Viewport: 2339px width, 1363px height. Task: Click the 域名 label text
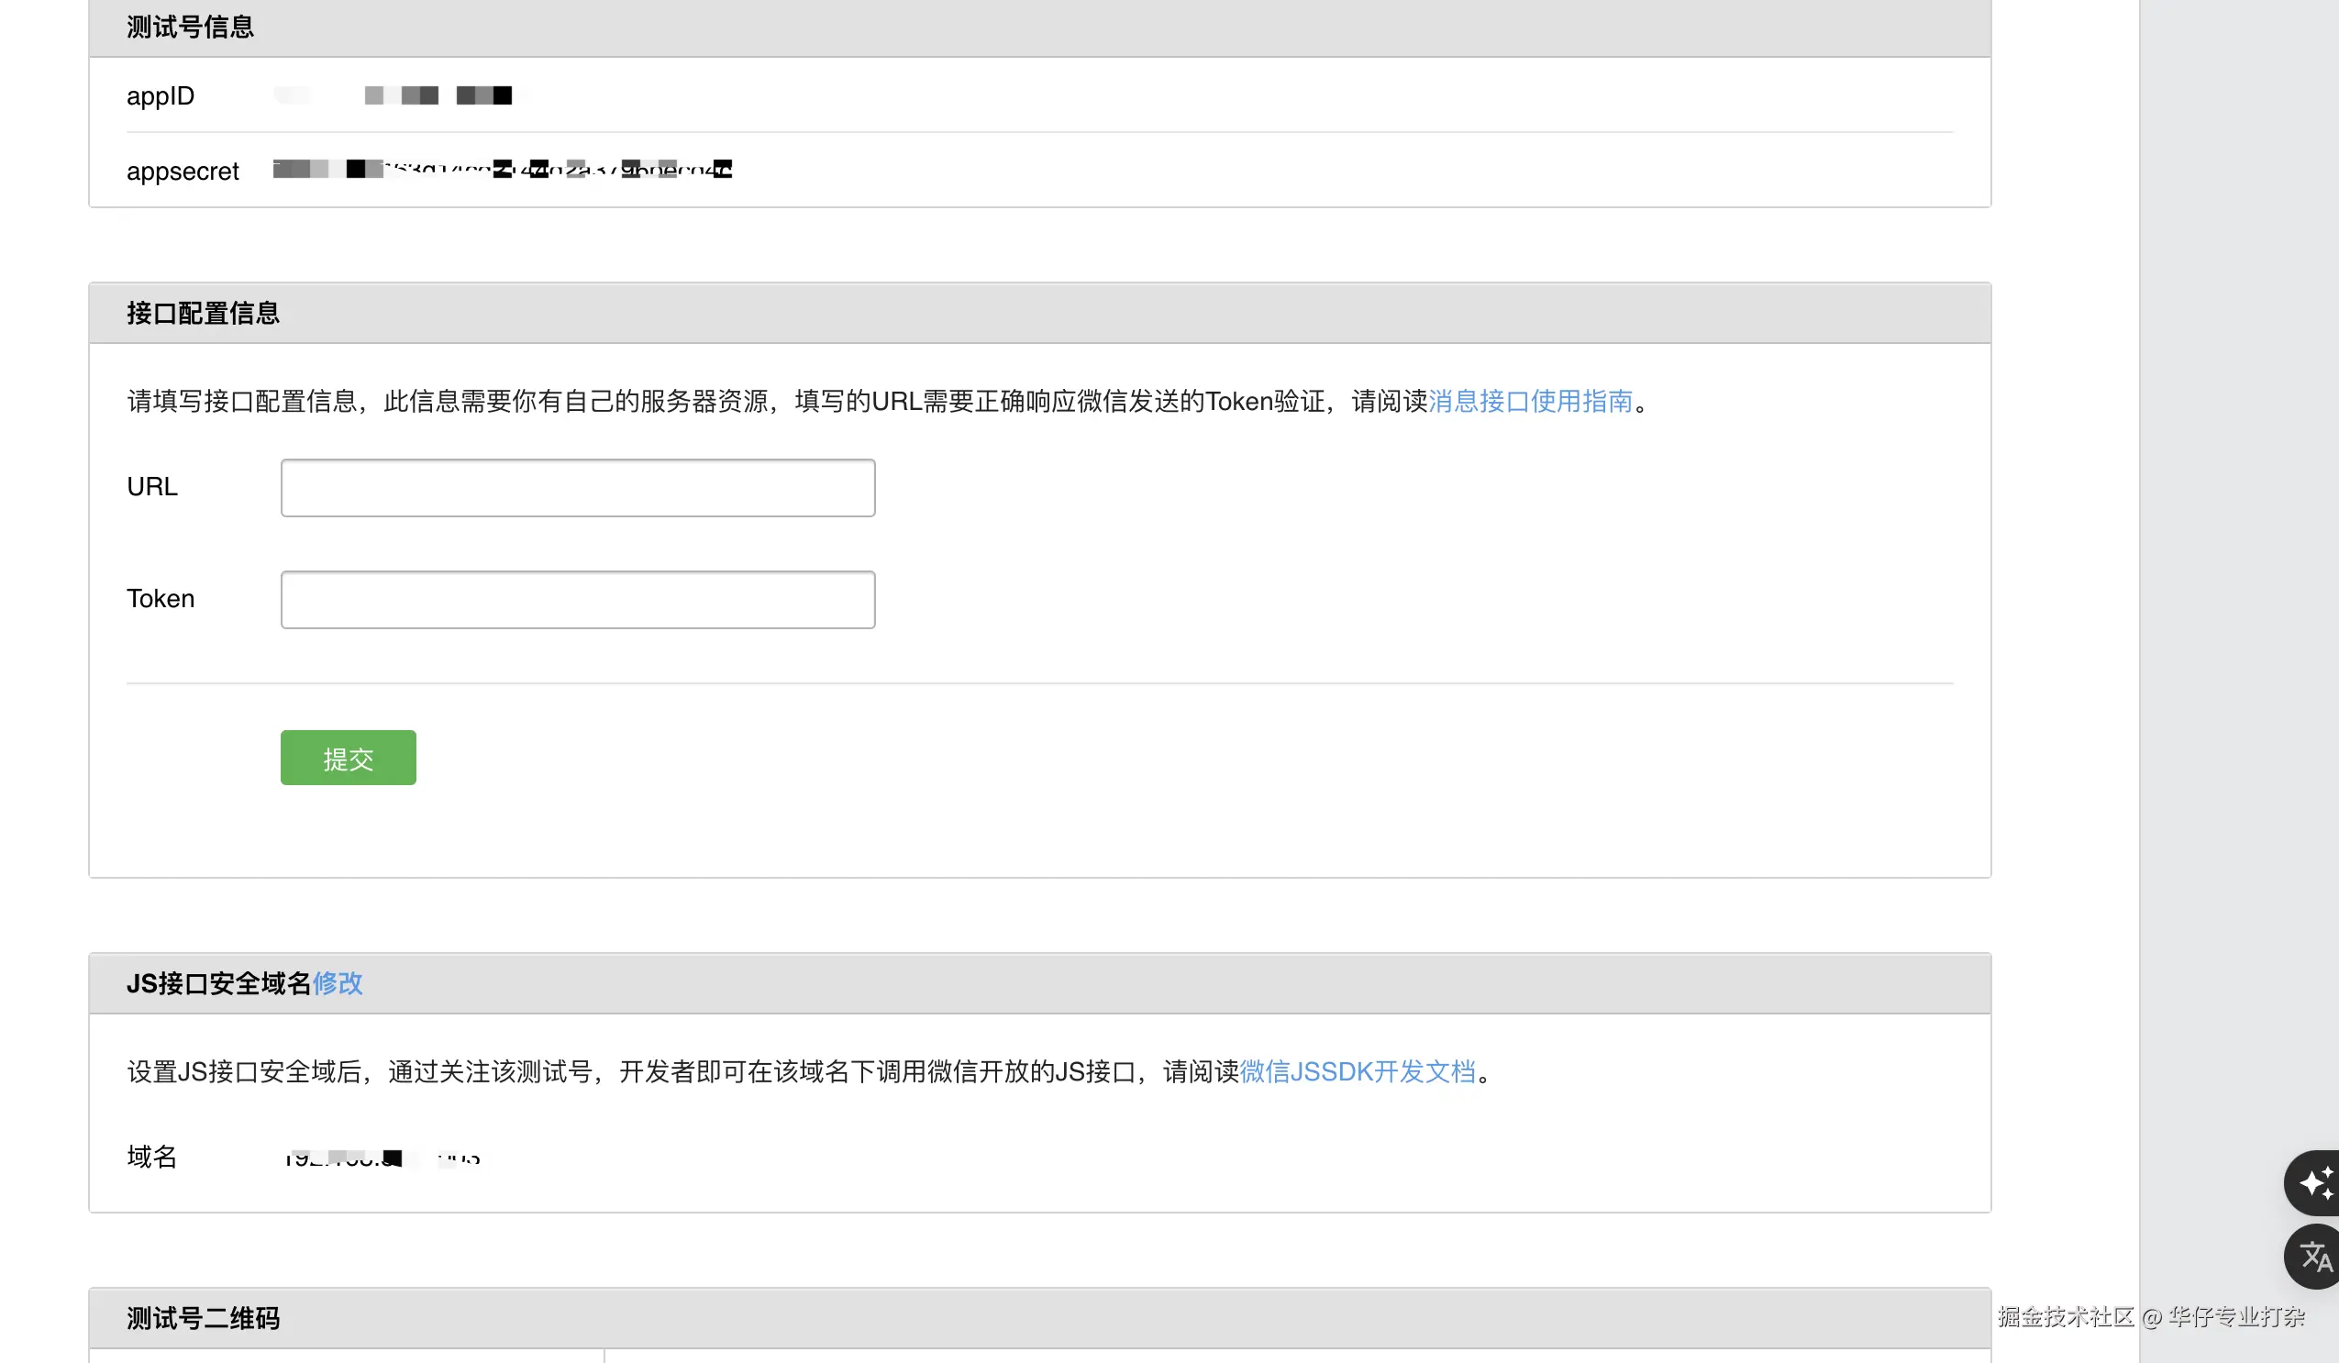click(x=152, y=1157)
